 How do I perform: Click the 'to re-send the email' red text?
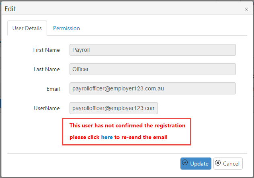(x=141, y=137)
